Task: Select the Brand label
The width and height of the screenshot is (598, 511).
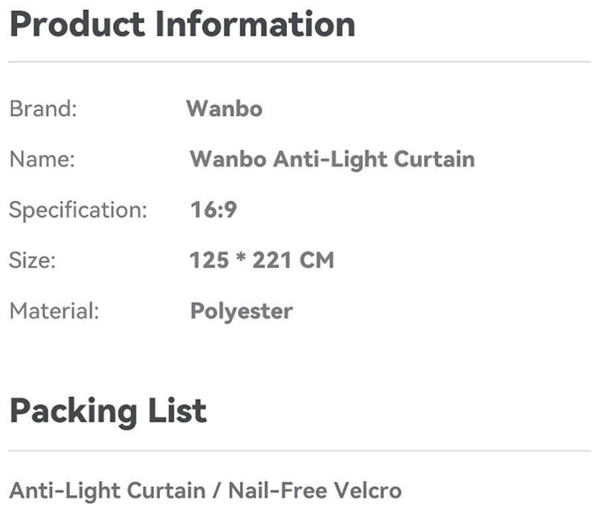Action: tap(43, 109)
